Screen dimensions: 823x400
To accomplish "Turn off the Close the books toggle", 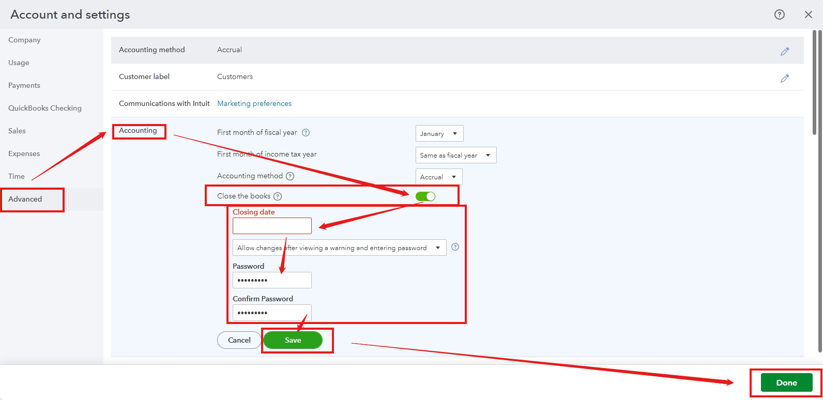I will (x=425, y=196).
